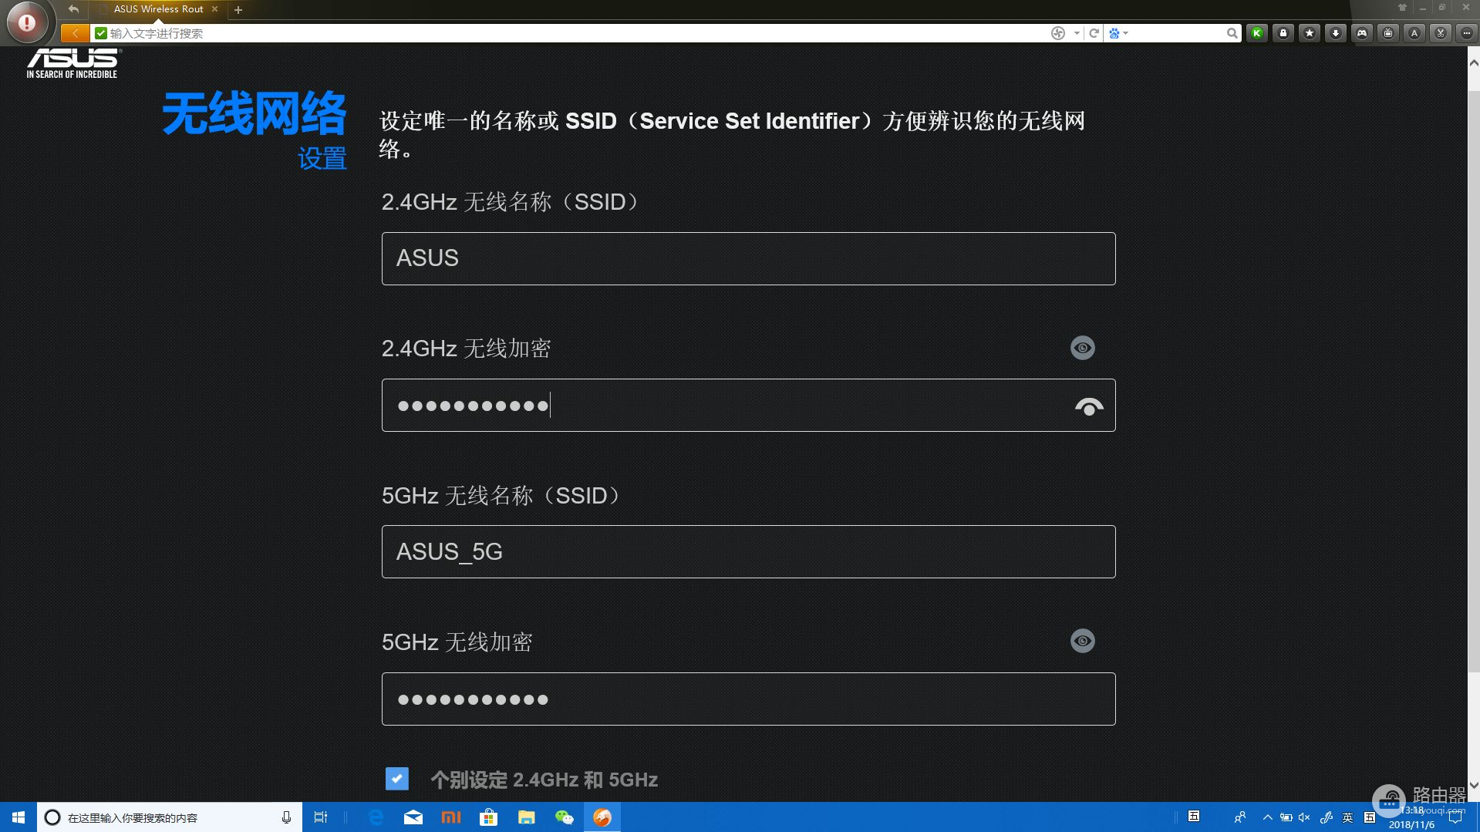Click the speed mode fan icon
The width and height of the screenshot is (1480, 832).
1058,33
